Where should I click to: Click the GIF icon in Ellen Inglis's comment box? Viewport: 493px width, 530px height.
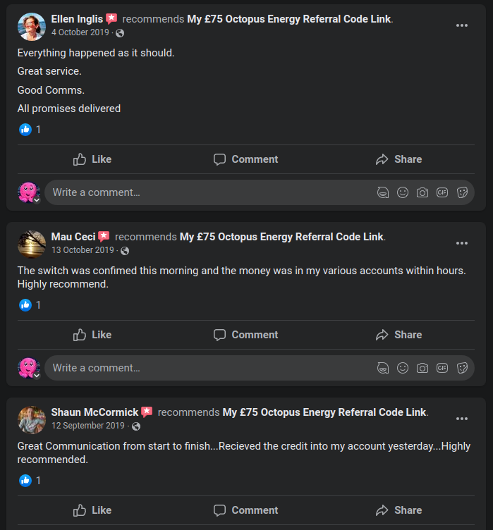click(x=442, y=192)
